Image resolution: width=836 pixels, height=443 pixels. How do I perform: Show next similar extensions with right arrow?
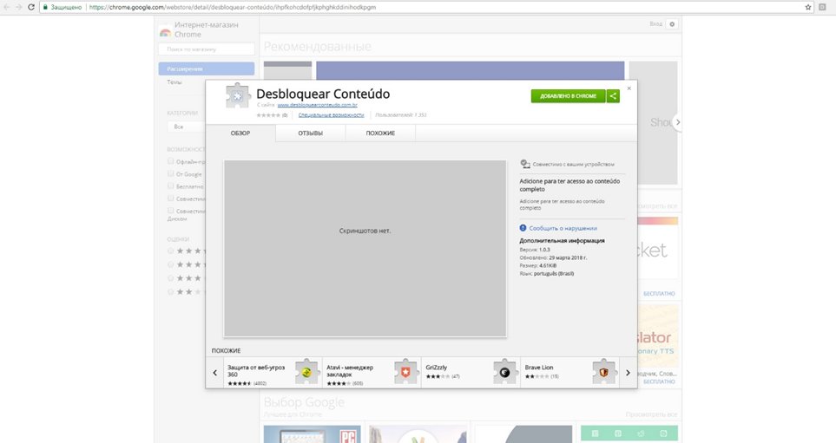pyautogui.click(x=628, y=373)
